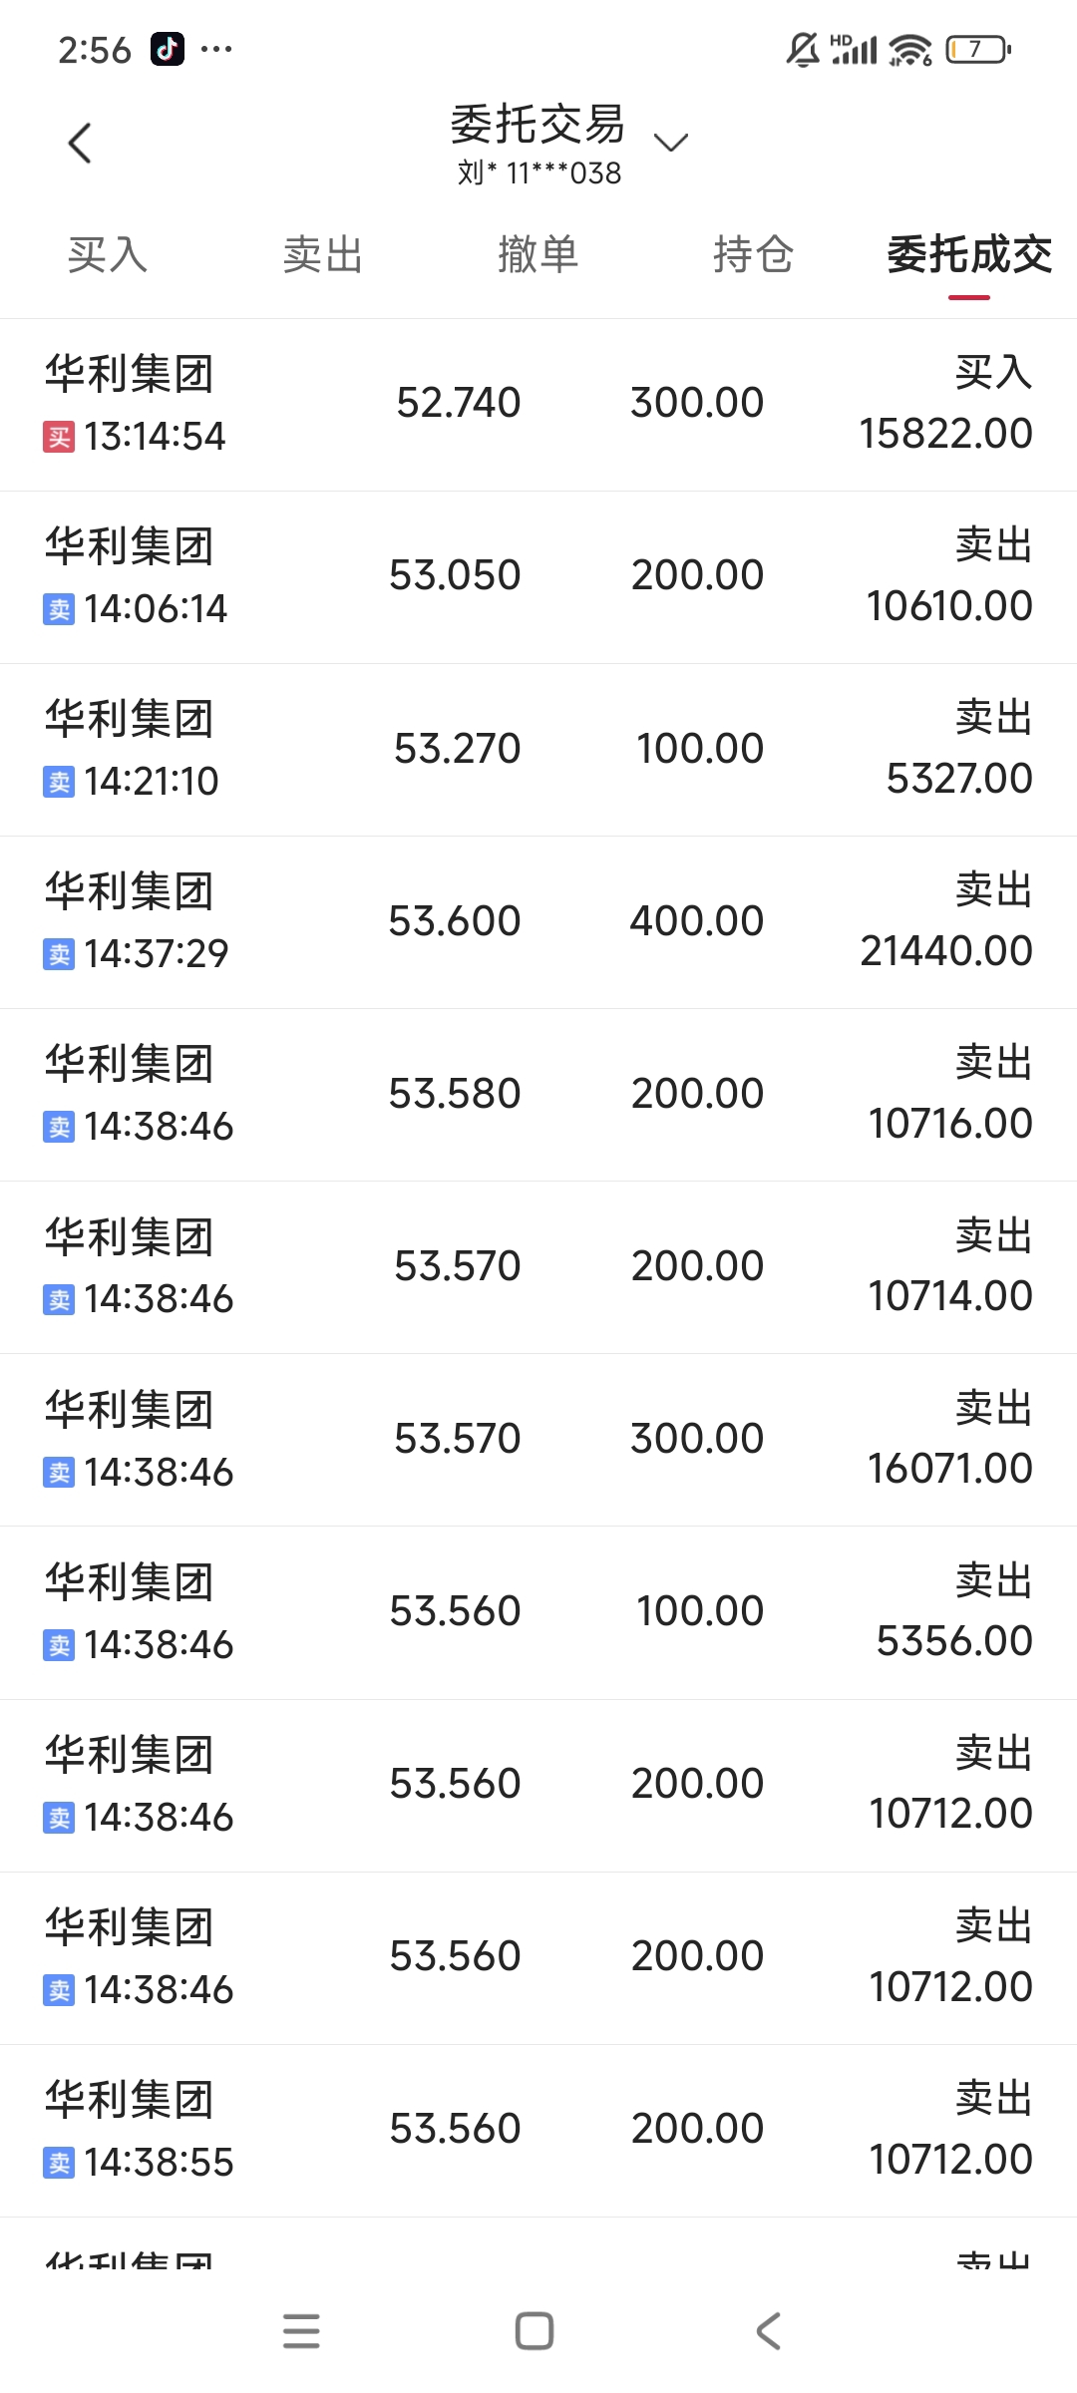Open the 持仓 tab

click(754, 255)
